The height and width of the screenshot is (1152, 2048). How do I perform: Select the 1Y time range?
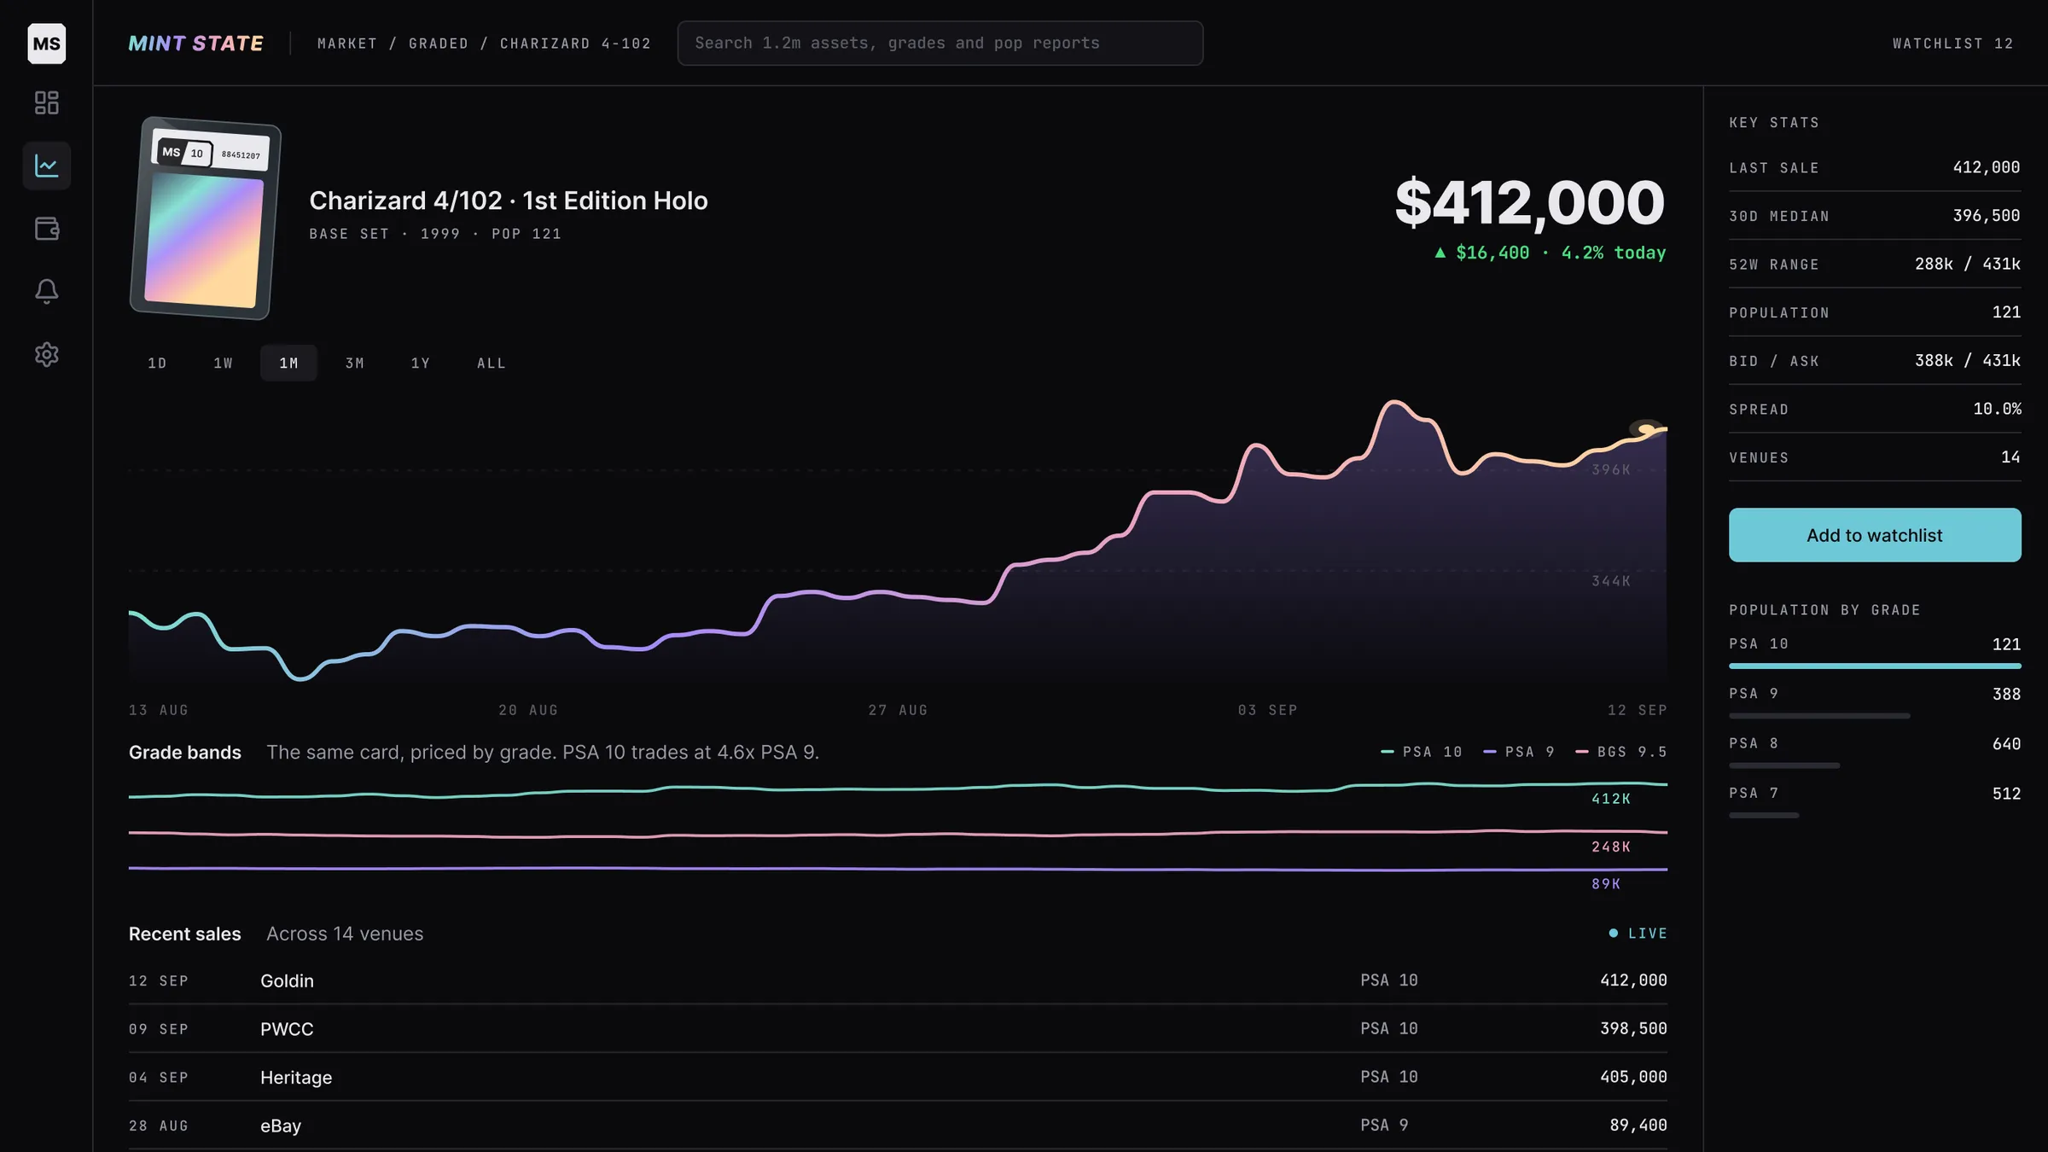click(420, 364)
